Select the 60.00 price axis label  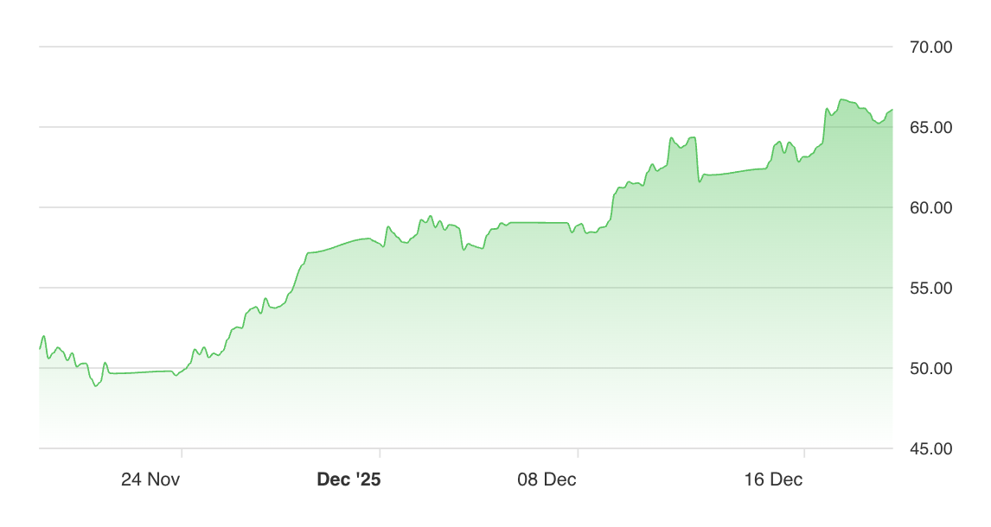tap(930, 208)
